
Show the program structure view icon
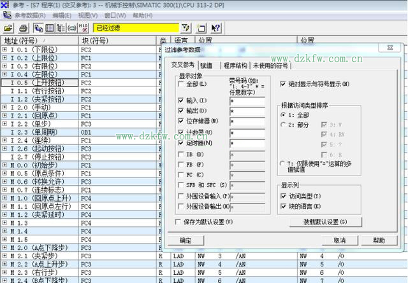[61, 28]
